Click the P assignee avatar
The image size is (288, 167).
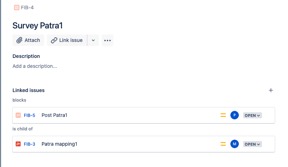235,115
